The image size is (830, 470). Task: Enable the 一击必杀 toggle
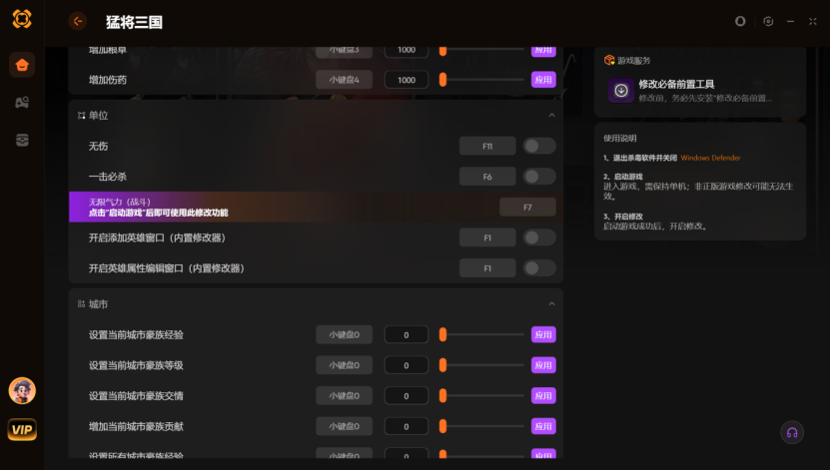539,177
